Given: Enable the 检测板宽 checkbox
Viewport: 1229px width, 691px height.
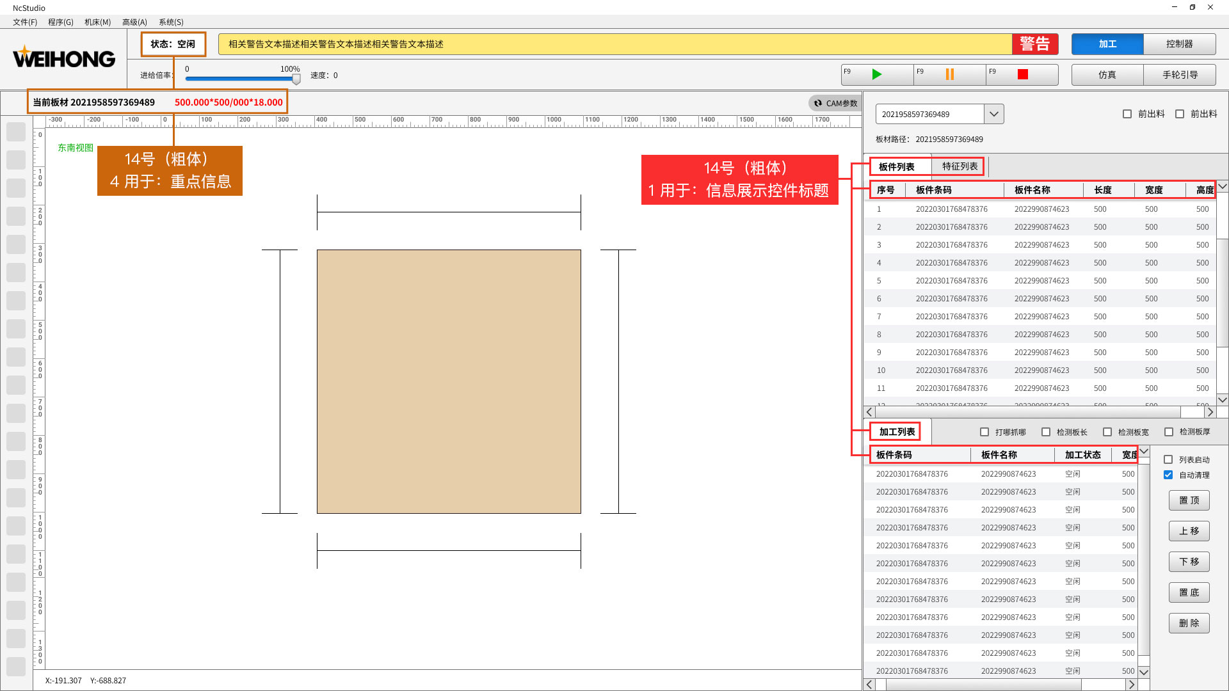Looking at the screenshot, I should click(1107, 432).
